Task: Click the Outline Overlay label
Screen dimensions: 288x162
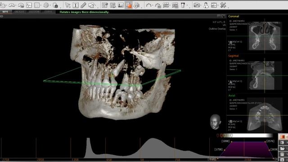Action: [x=217, y=29]
